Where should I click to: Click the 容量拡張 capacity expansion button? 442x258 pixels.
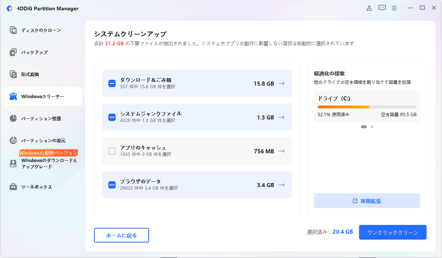click(x=367, y=201)
